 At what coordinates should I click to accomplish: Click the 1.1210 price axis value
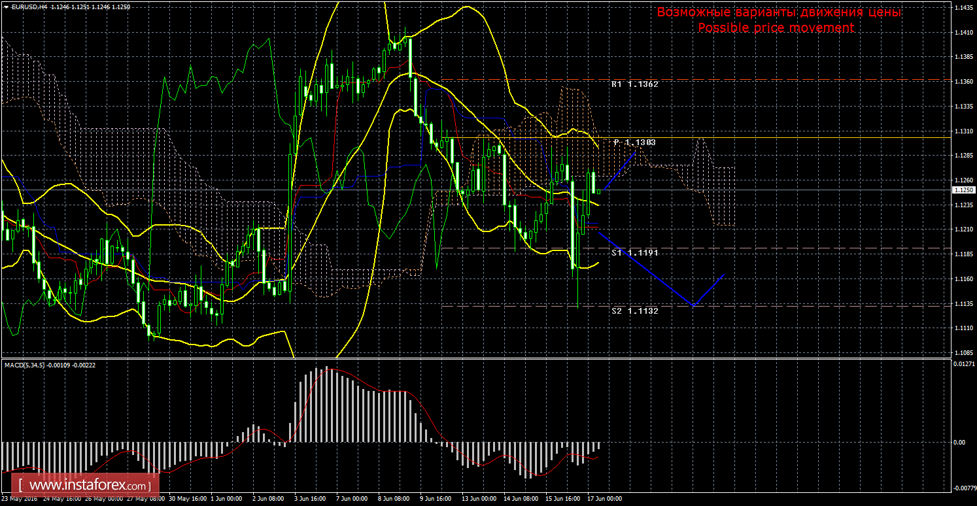(x=963, y=229)
